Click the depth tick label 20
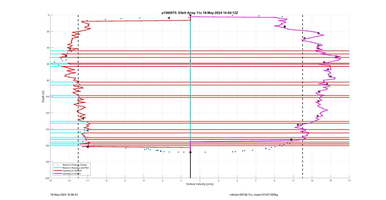This screenshot has width=386, height=200. (x=48, y=32)
